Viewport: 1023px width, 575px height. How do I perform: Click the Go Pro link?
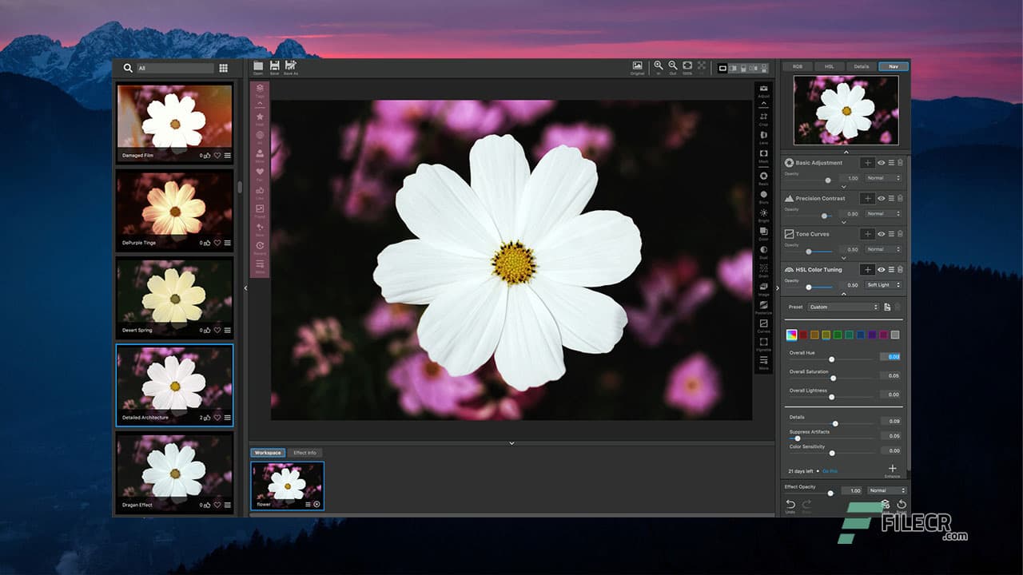pyautogui.click(x=831, y=471)
